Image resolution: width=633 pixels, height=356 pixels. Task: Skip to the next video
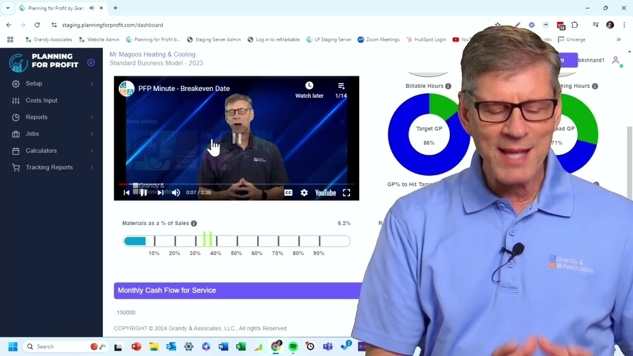(160, 193)
